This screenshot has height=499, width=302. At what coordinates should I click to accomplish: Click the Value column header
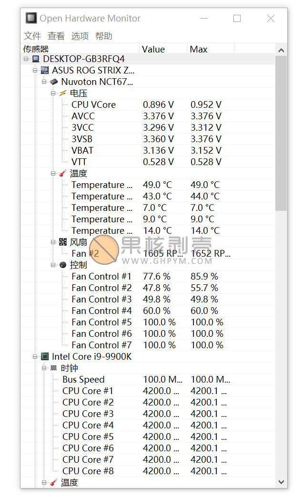[x=163, y=49]
